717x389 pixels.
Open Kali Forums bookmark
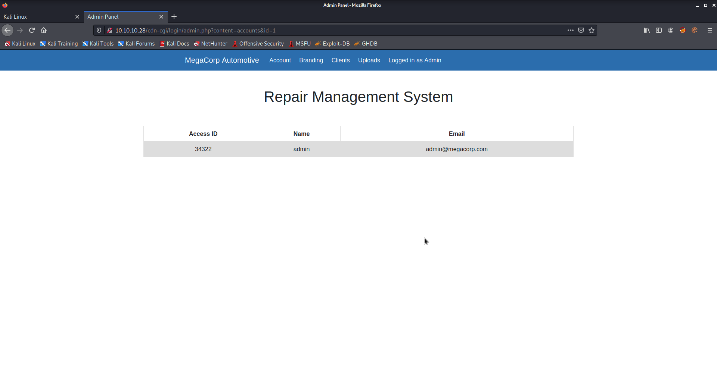pyautogui.click(x=136, y=44)
